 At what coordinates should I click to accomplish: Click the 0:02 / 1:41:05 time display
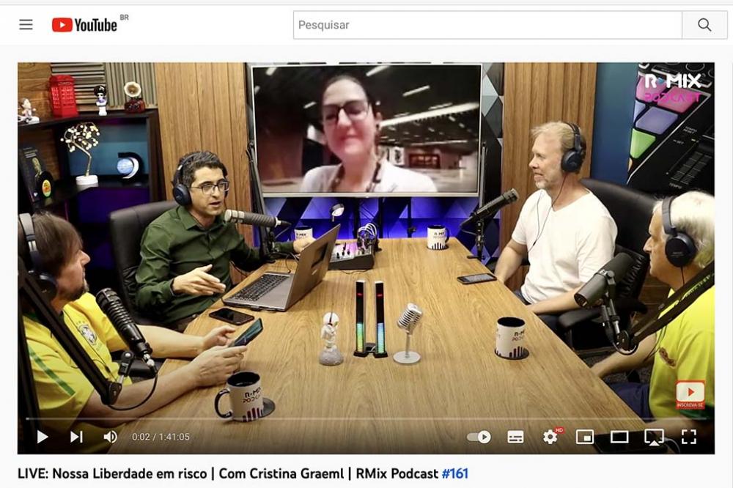tap(161, 437)
